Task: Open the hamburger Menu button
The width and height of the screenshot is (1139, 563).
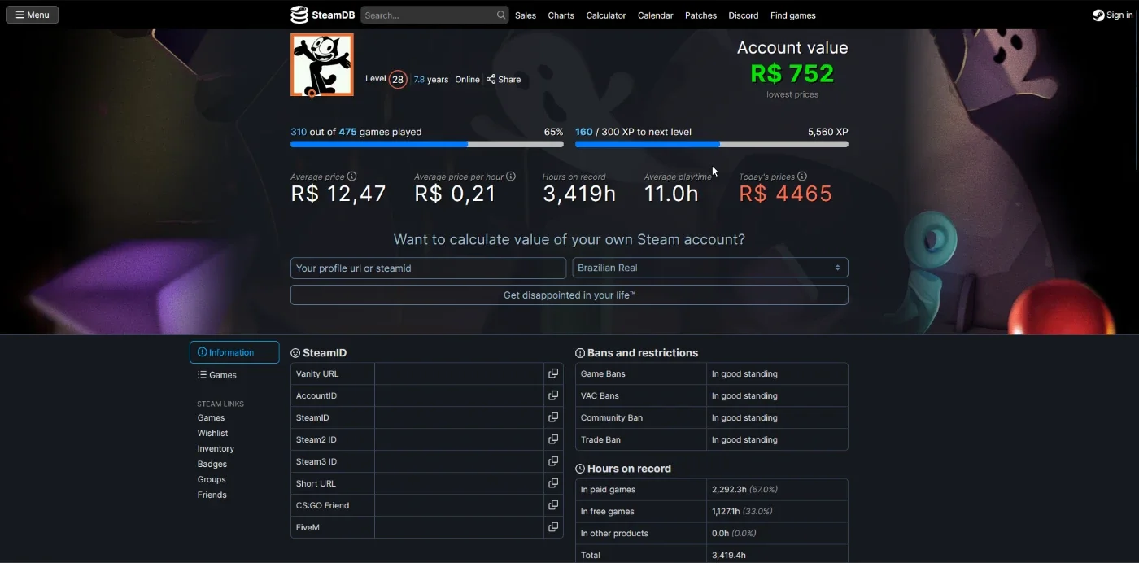Action: pos(33,15)
